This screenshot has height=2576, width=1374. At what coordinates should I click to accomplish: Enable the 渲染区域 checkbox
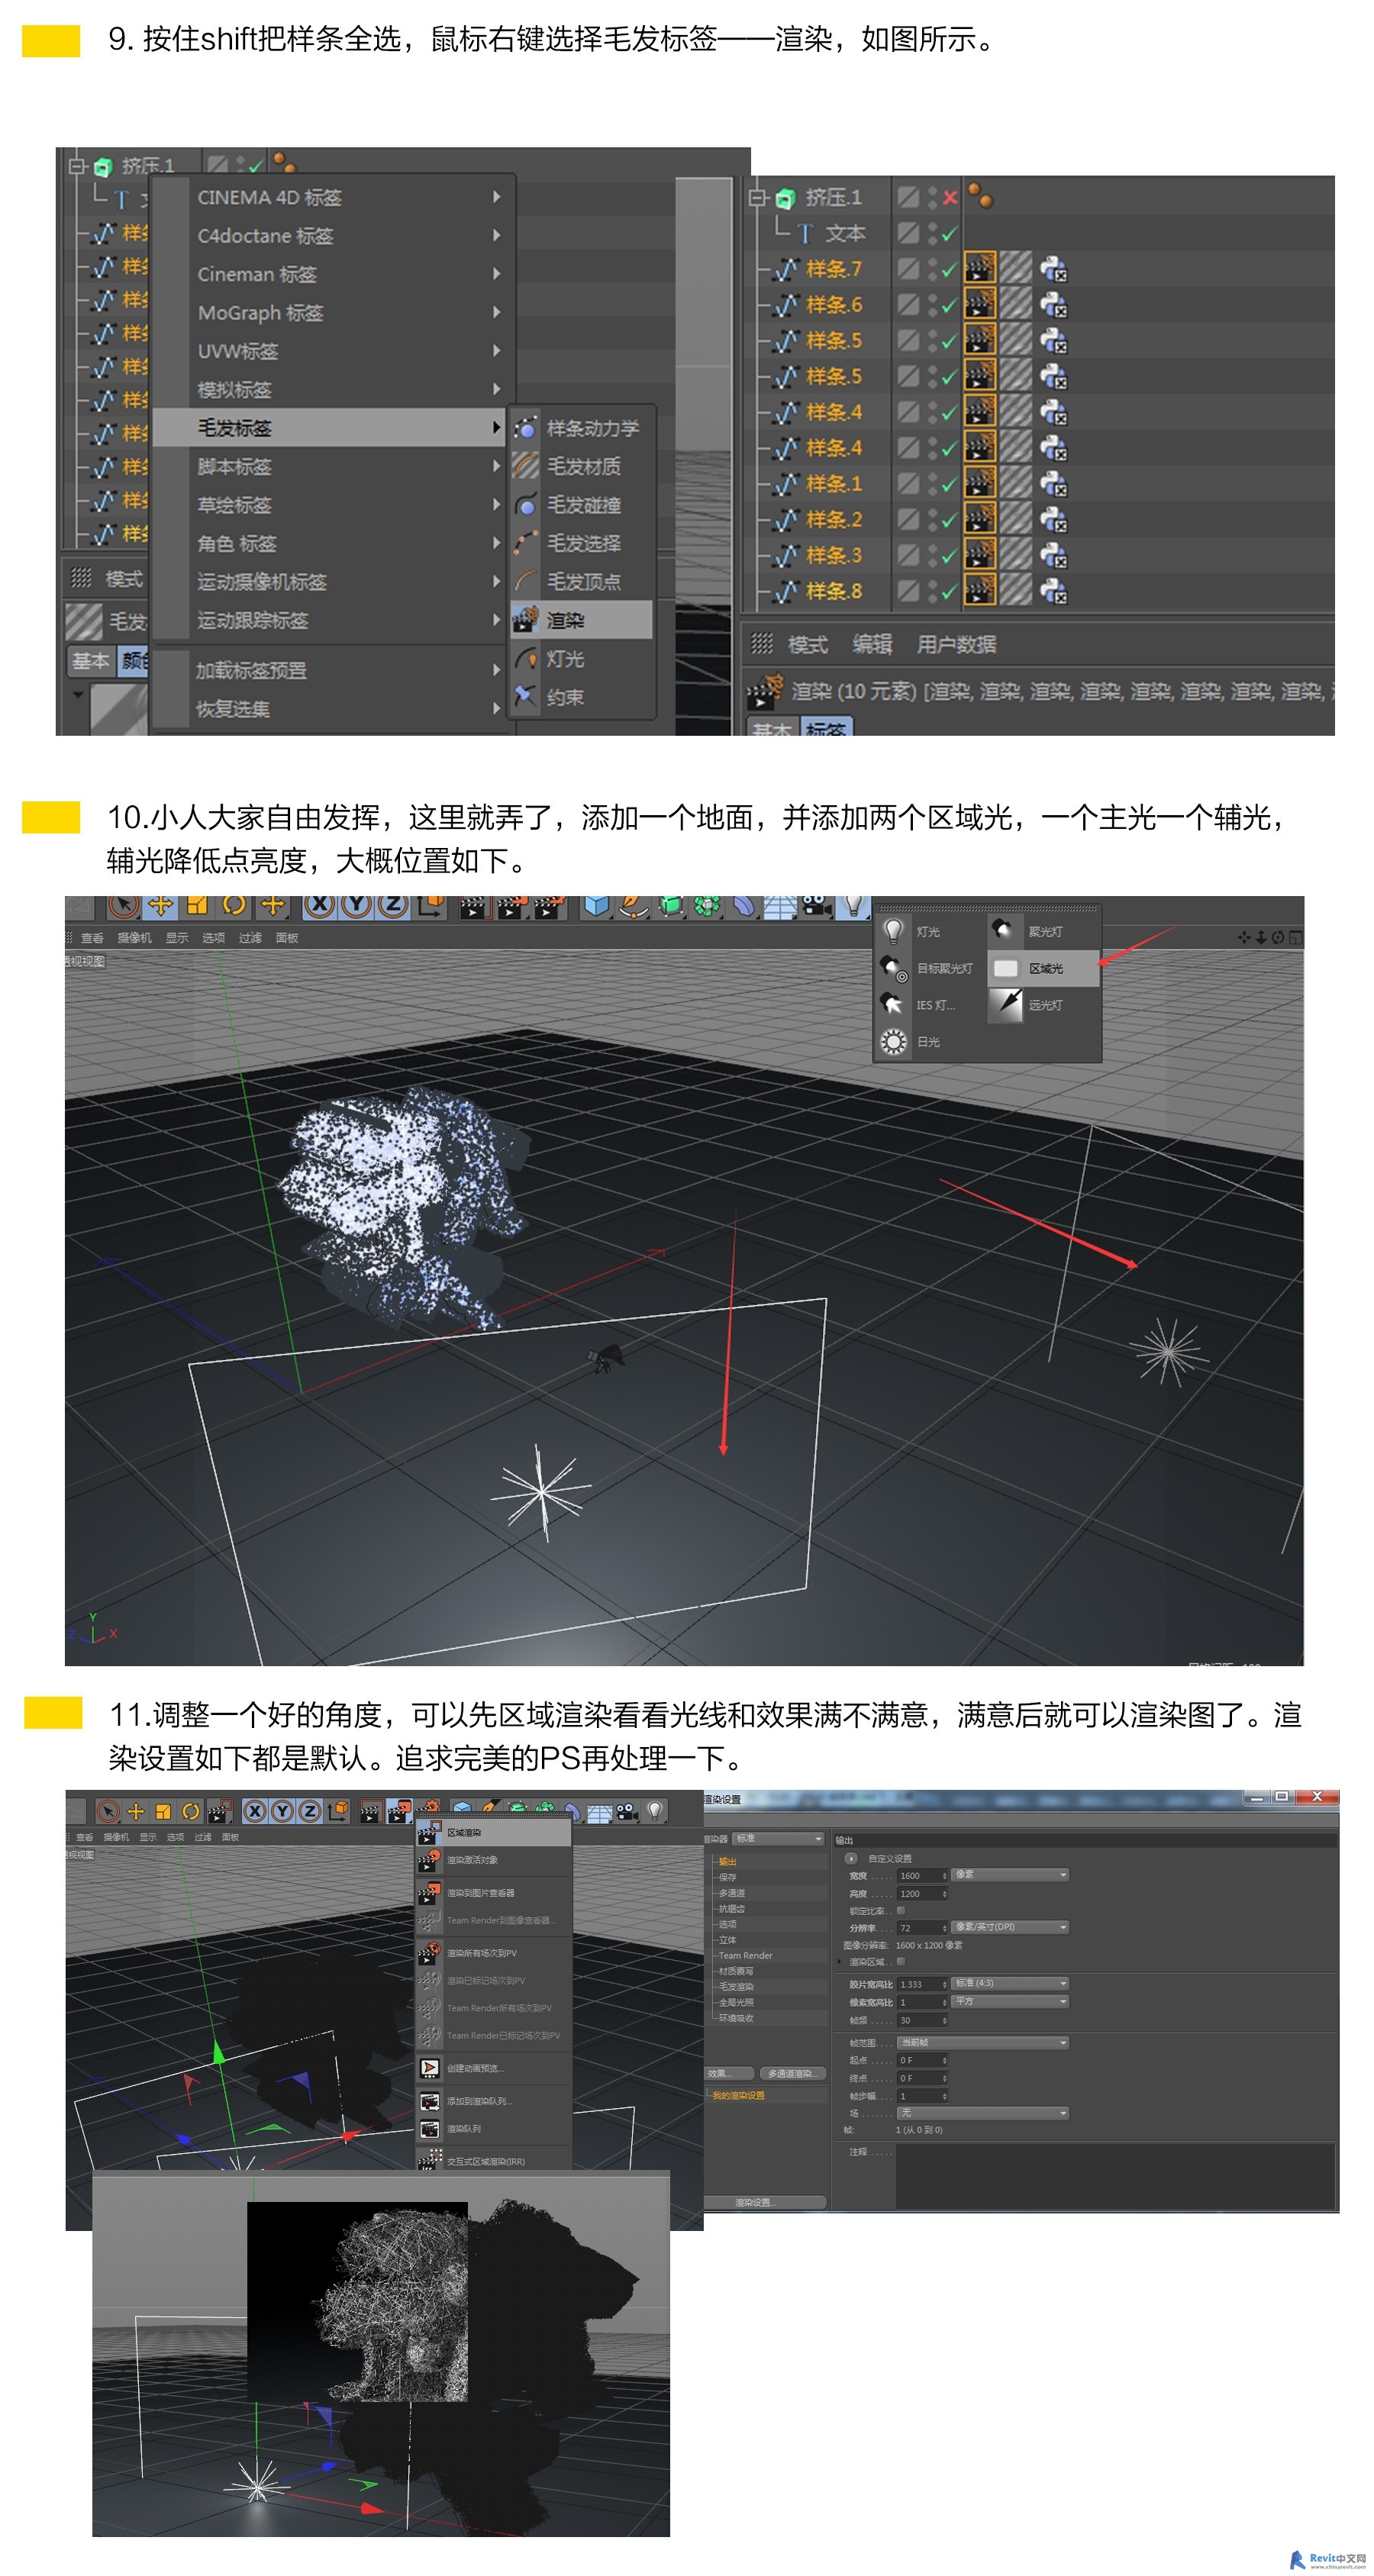click(900, 1962)
